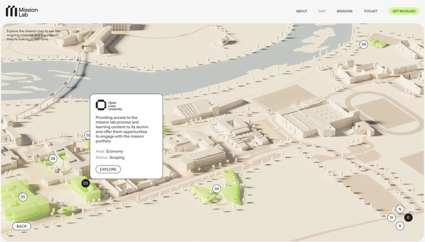The height and width of the screenshot is (242, 425).
Task: Click the EXPLORE button in popup
Action: pos(108,169)
